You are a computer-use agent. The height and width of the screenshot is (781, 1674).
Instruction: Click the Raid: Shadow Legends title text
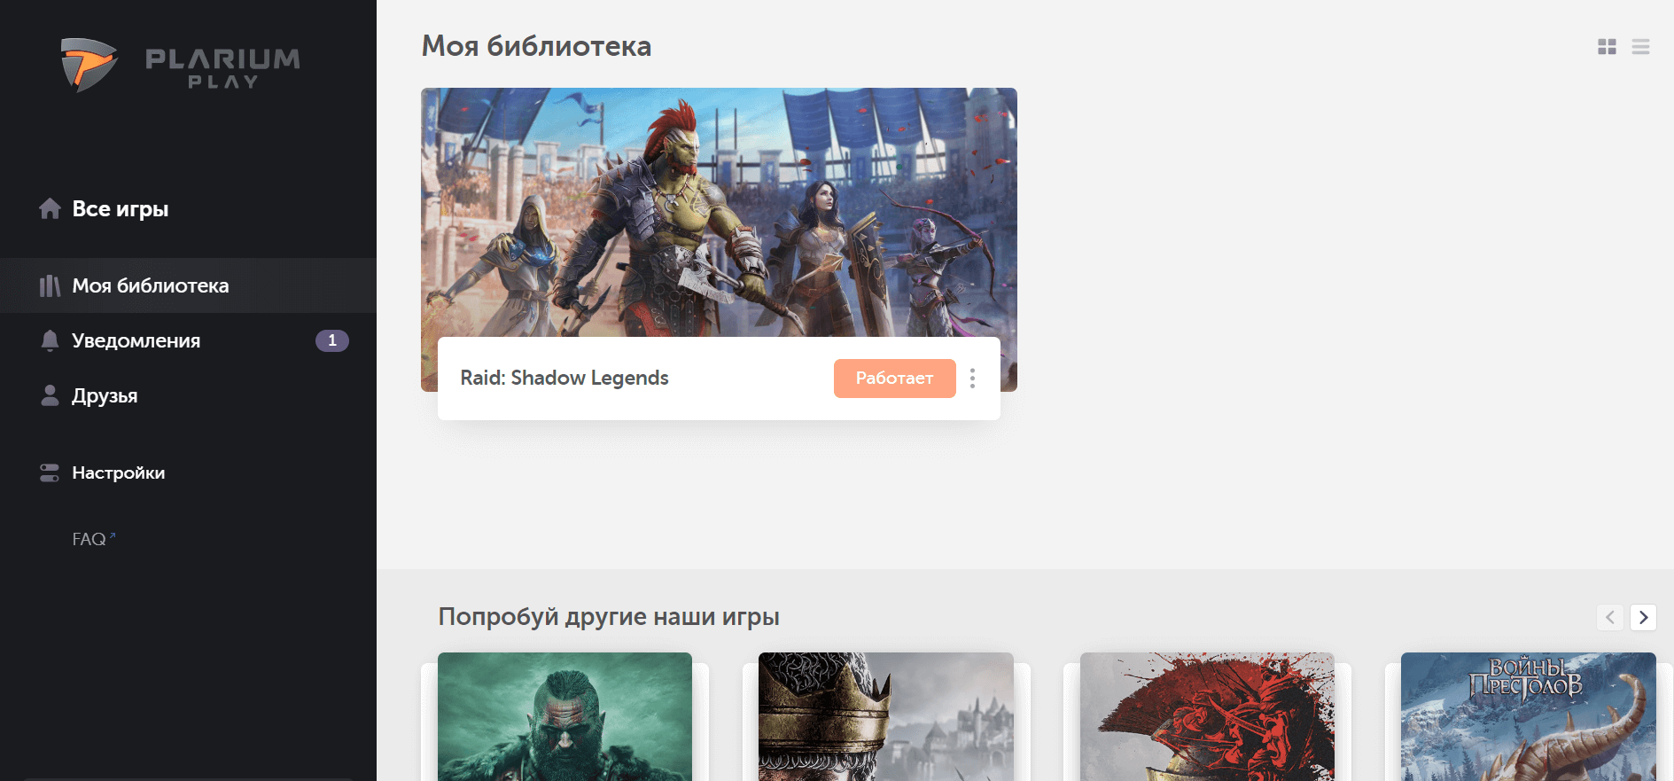pyautogui.click(x=564, y=378)
